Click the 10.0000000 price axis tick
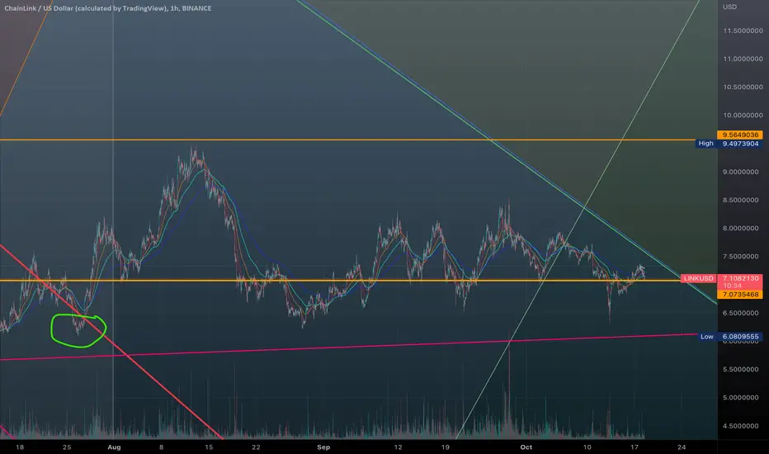769x454 pixels. coord(743,116)
